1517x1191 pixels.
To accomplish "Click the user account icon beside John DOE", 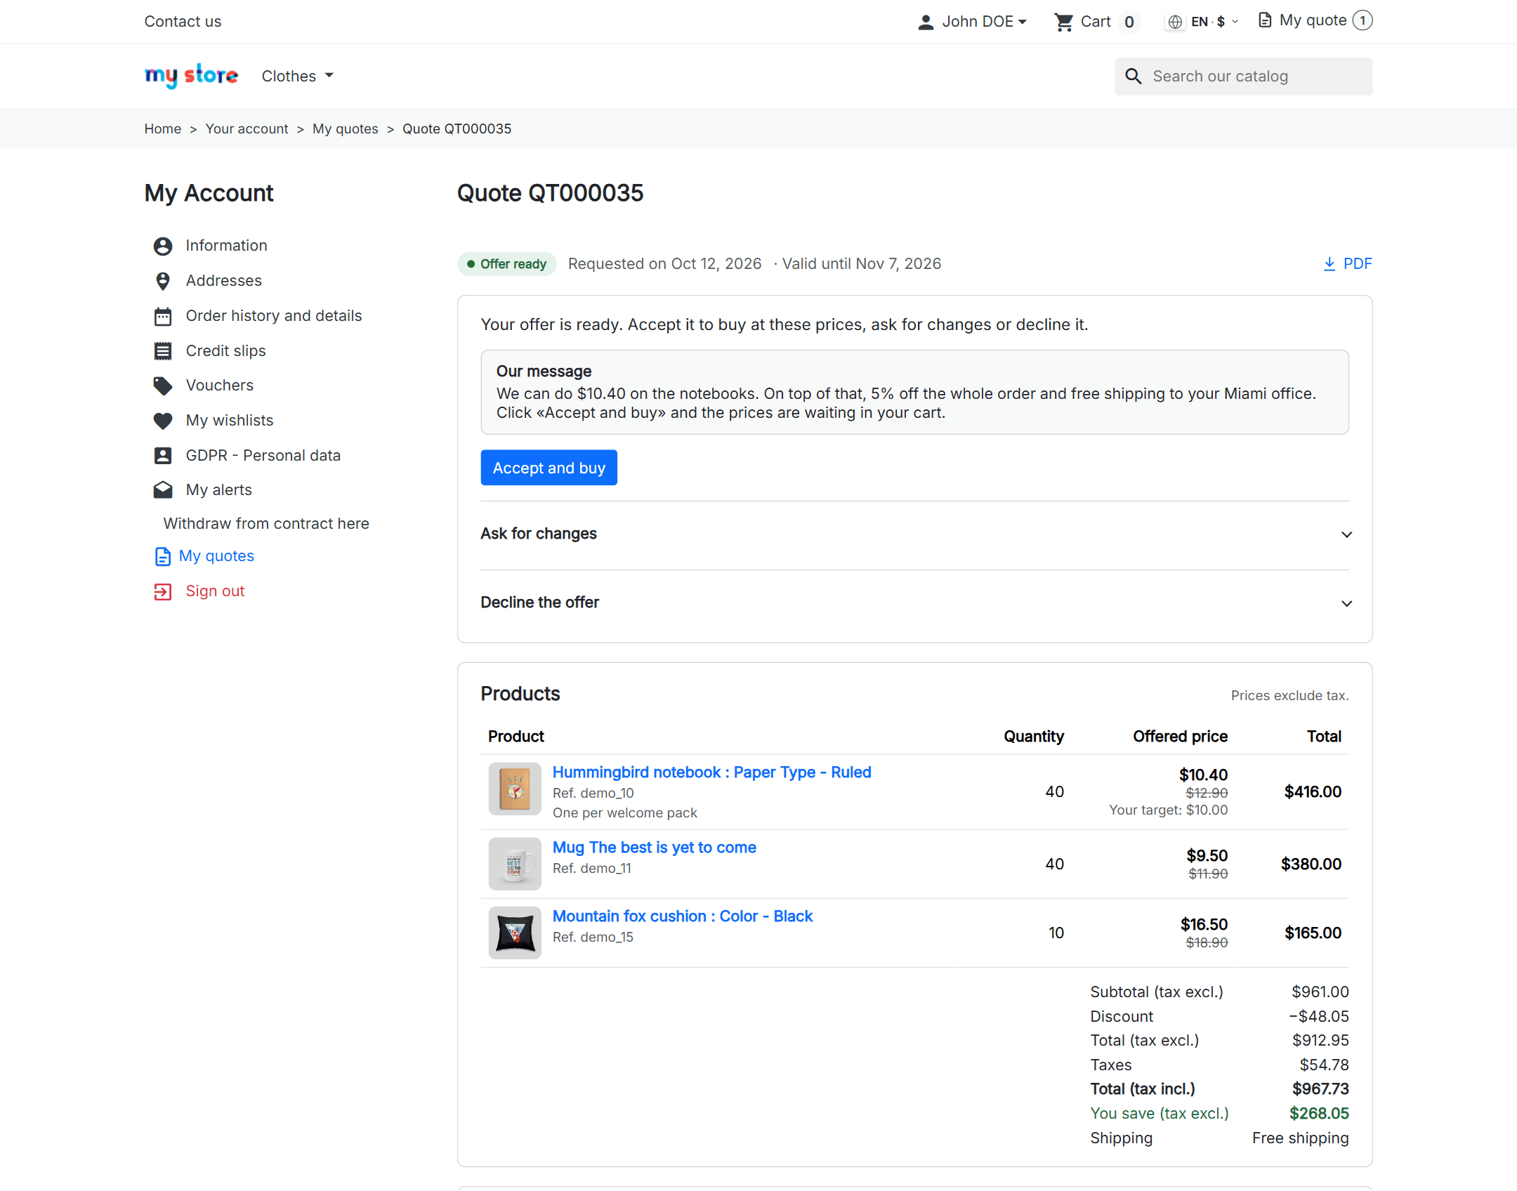I will (x=926, y=22).
